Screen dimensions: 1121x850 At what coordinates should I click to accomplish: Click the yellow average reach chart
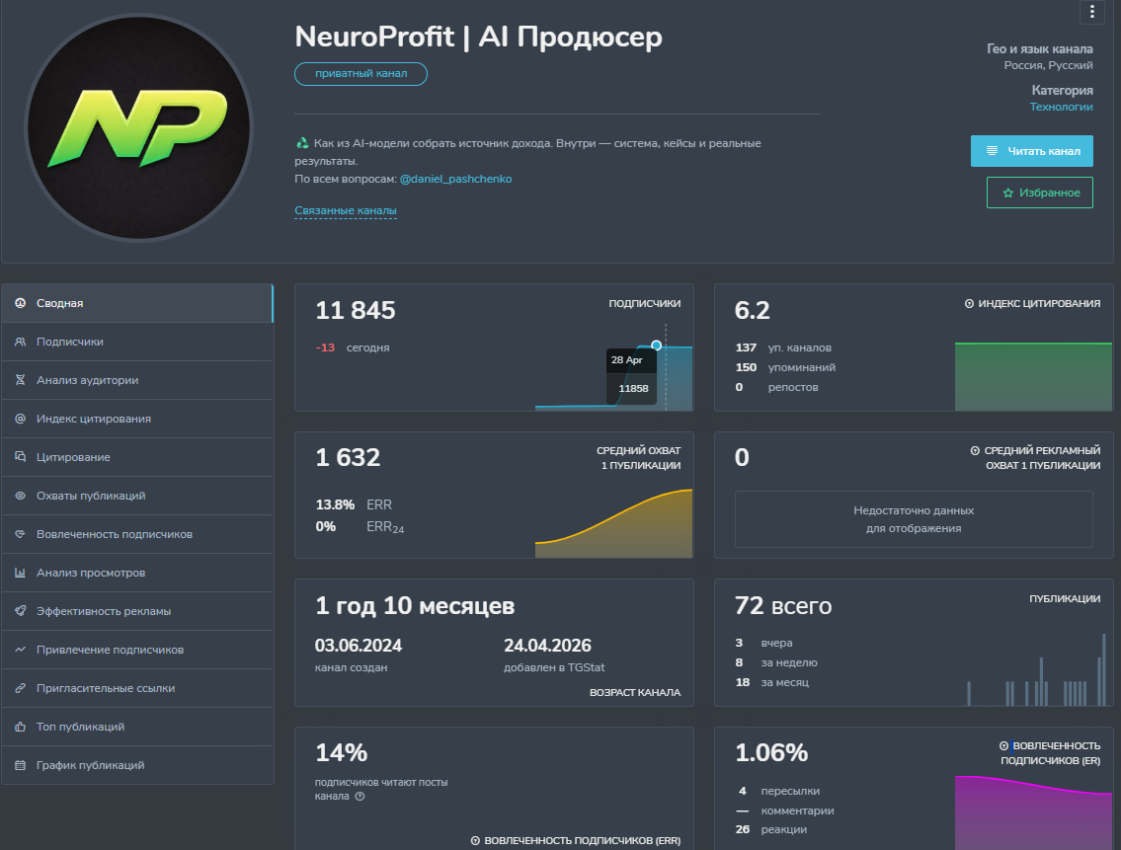[x=613, y=523]
